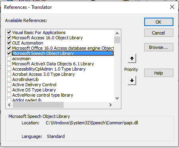This screenshot has height=148, width=179.
Task: Open Browse to add a reference file
Action: (x=159, y=47)
